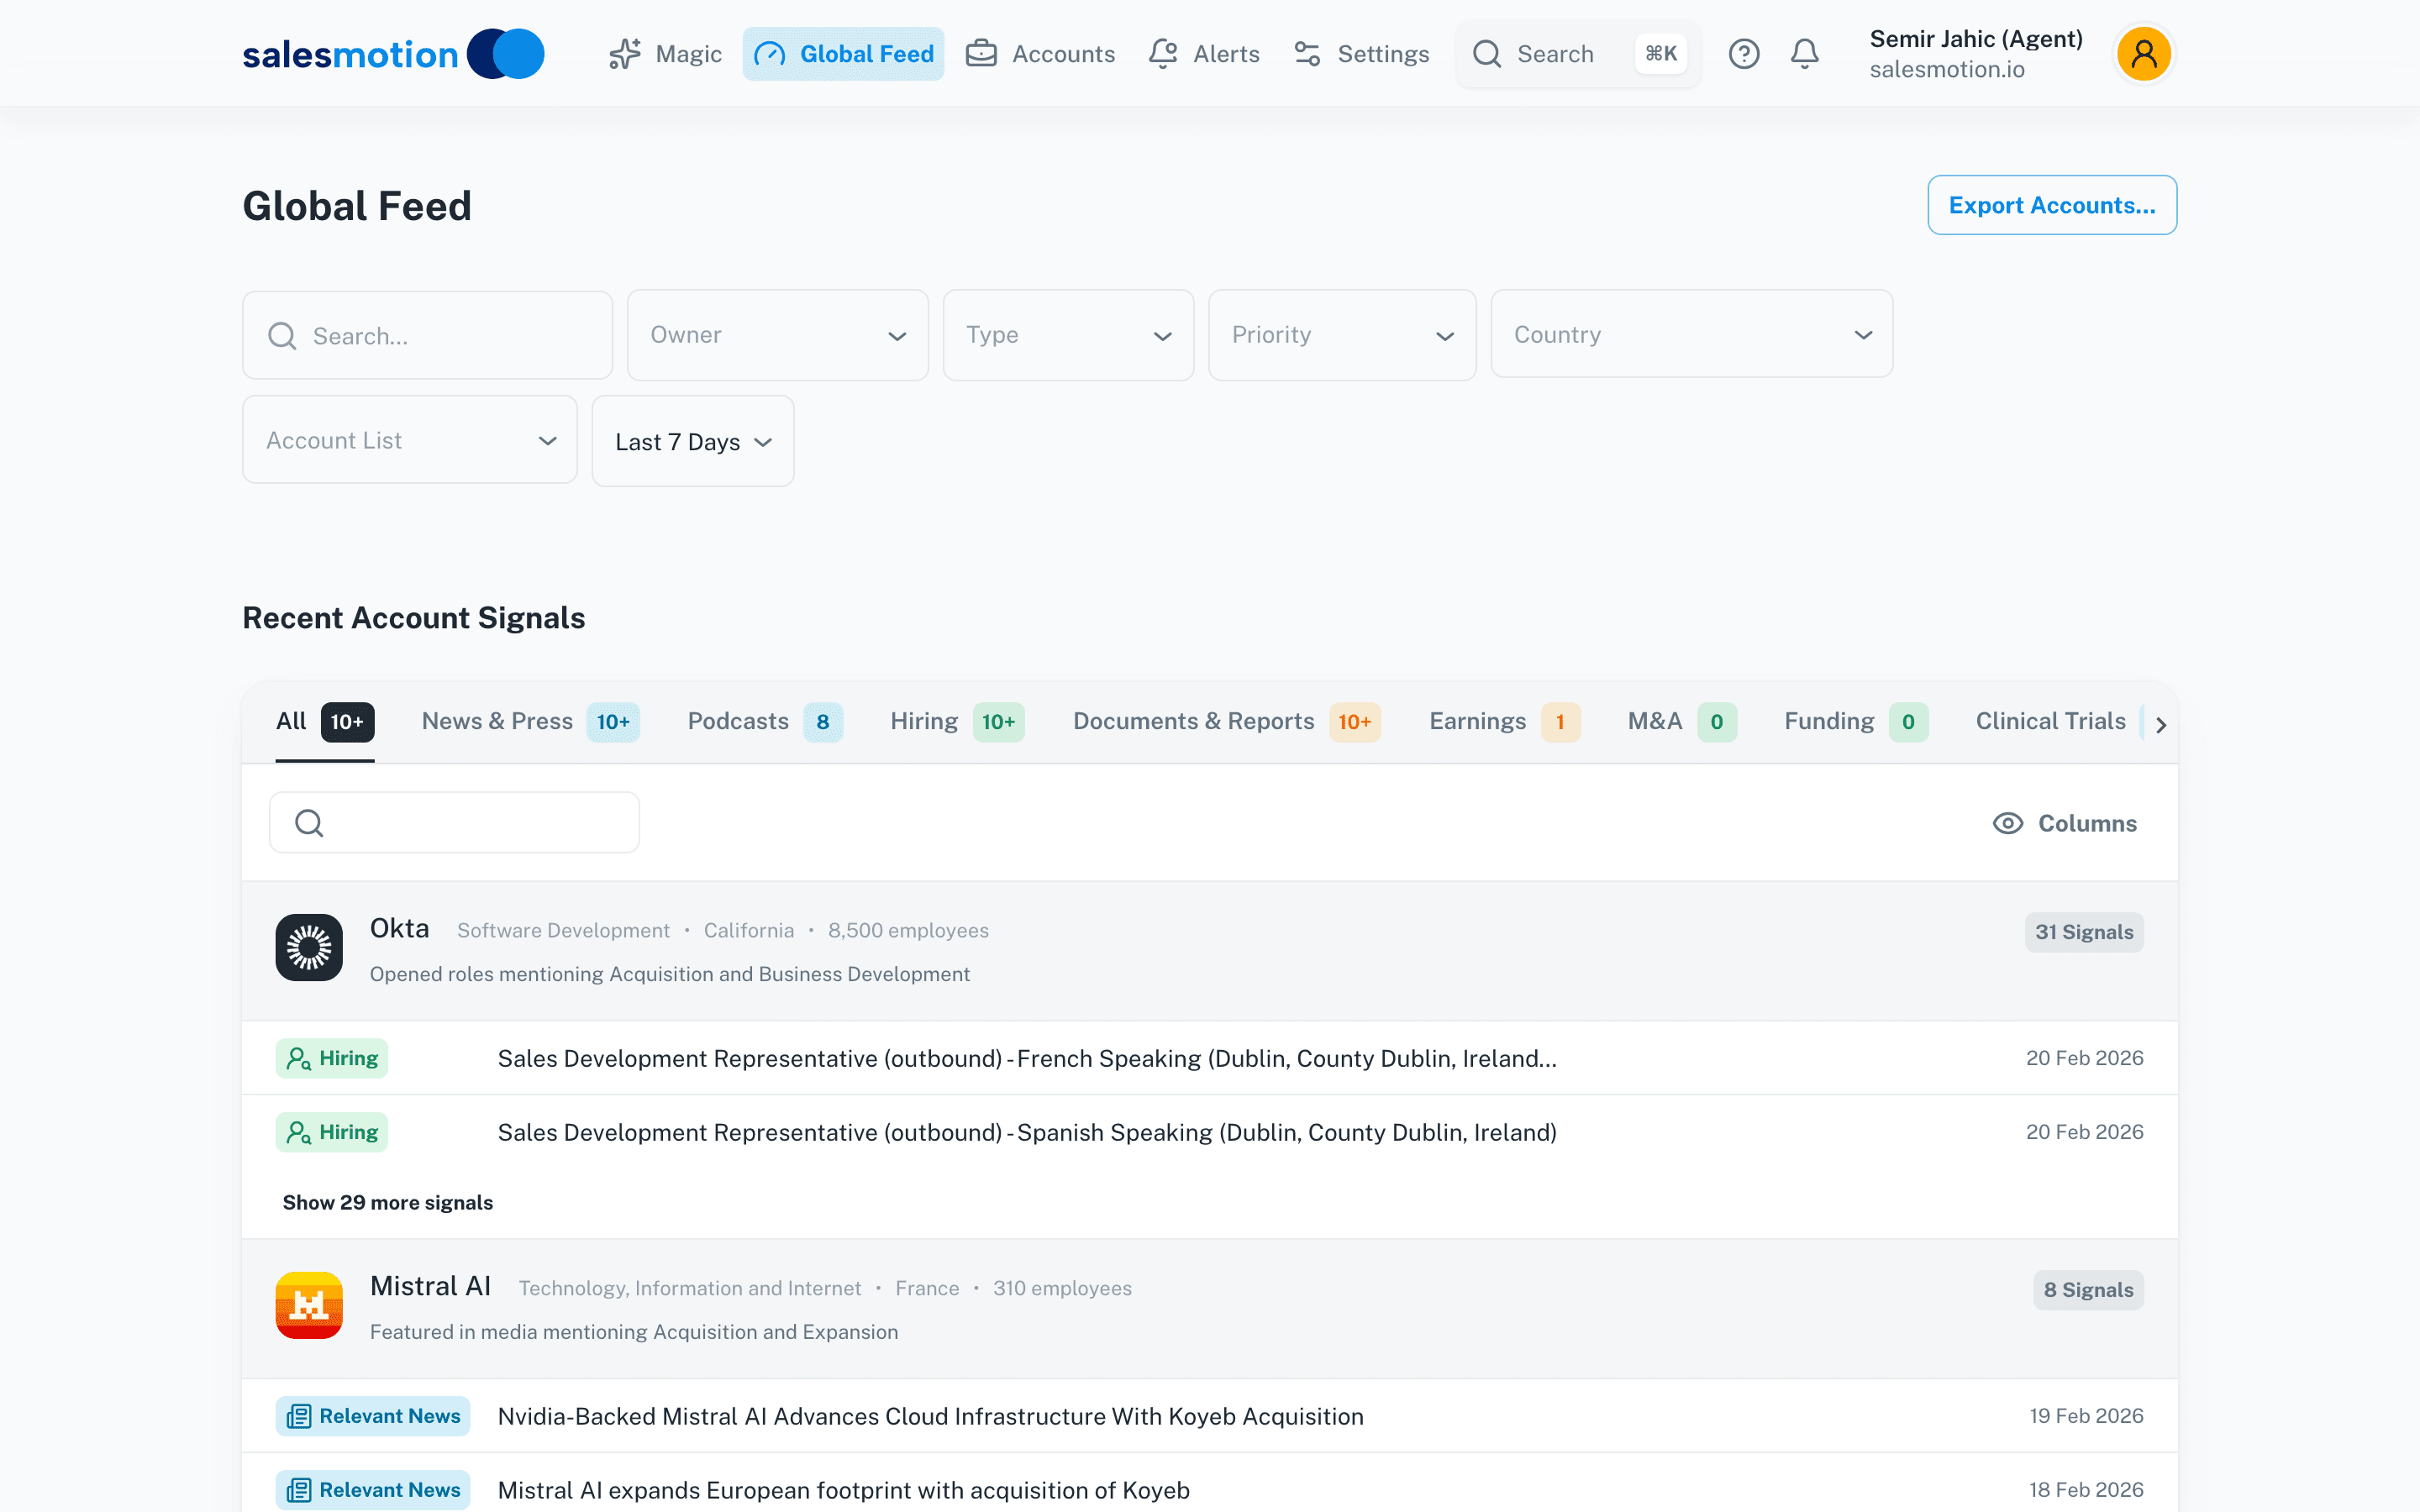Click Okta roles mentioning Acquisition summary
Viewport: 2420px width, 1512px height.
(x=670, y=974)
